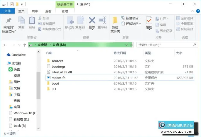Open Desktop in navigation pane
The image size is (201, 137).
click(x=15, y=107)
